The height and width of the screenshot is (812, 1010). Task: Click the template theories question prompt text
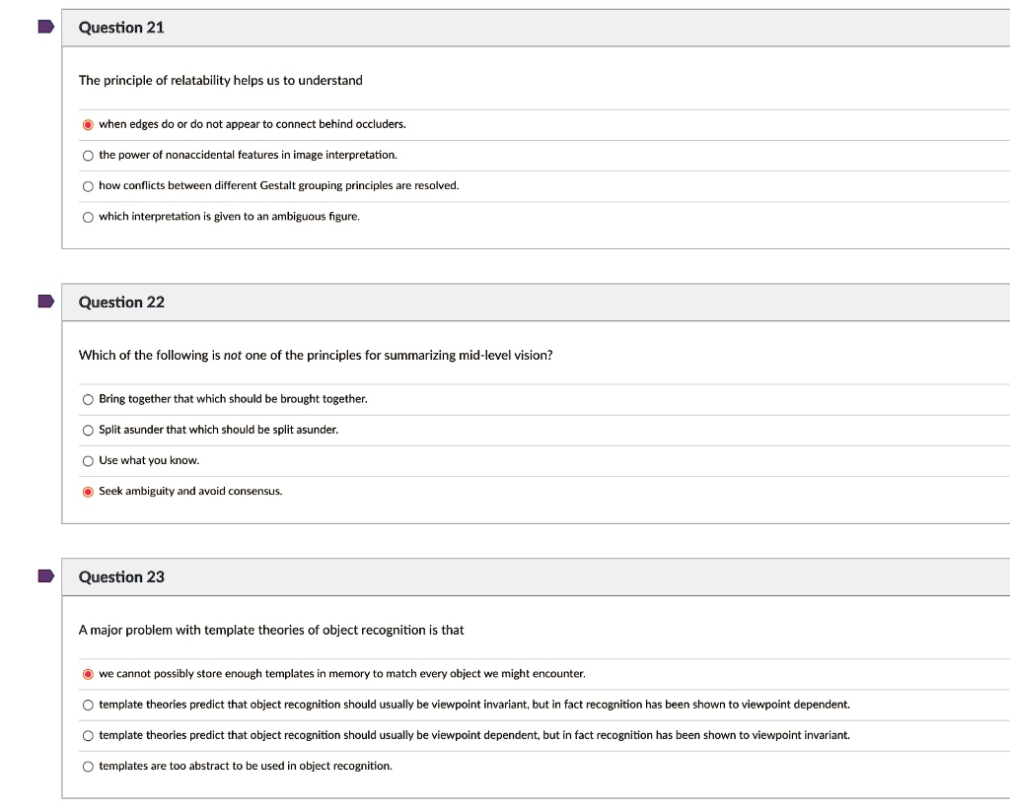pyautogui.click(x=271, y=631)
